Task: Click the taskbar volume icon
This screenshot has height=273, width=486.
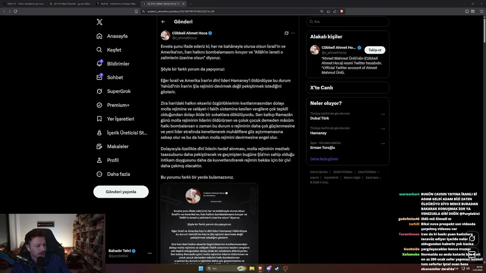Action: click(468, 268)
